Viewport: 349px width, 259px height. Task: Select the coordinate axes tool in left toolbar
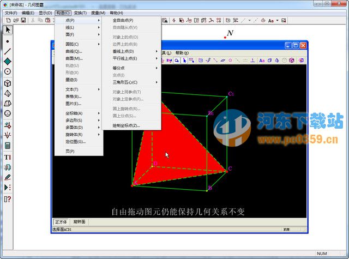[x=8, y=135]
